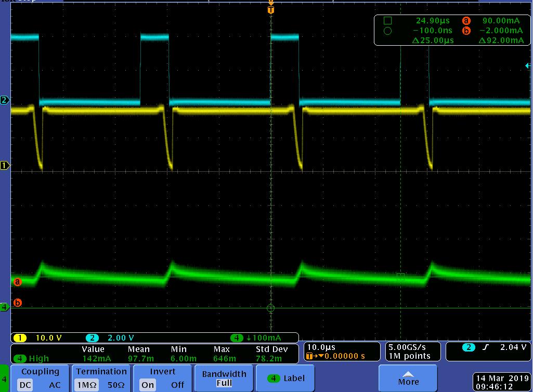Click the cursor readout box

tap(452, 30)
